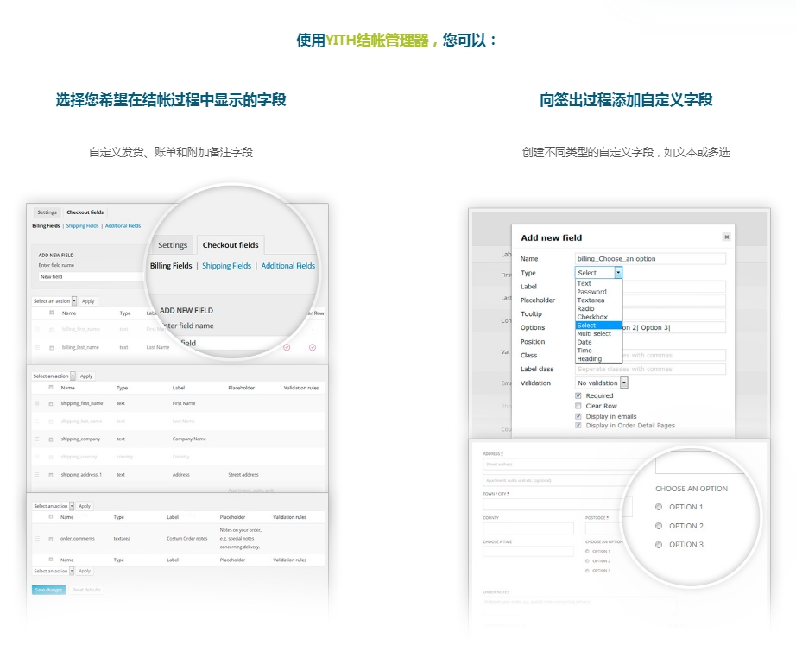Open Select an action dropdown above shipping table
Image resolution: width=796 pixels, height=645 pixels.
[54, 376]
